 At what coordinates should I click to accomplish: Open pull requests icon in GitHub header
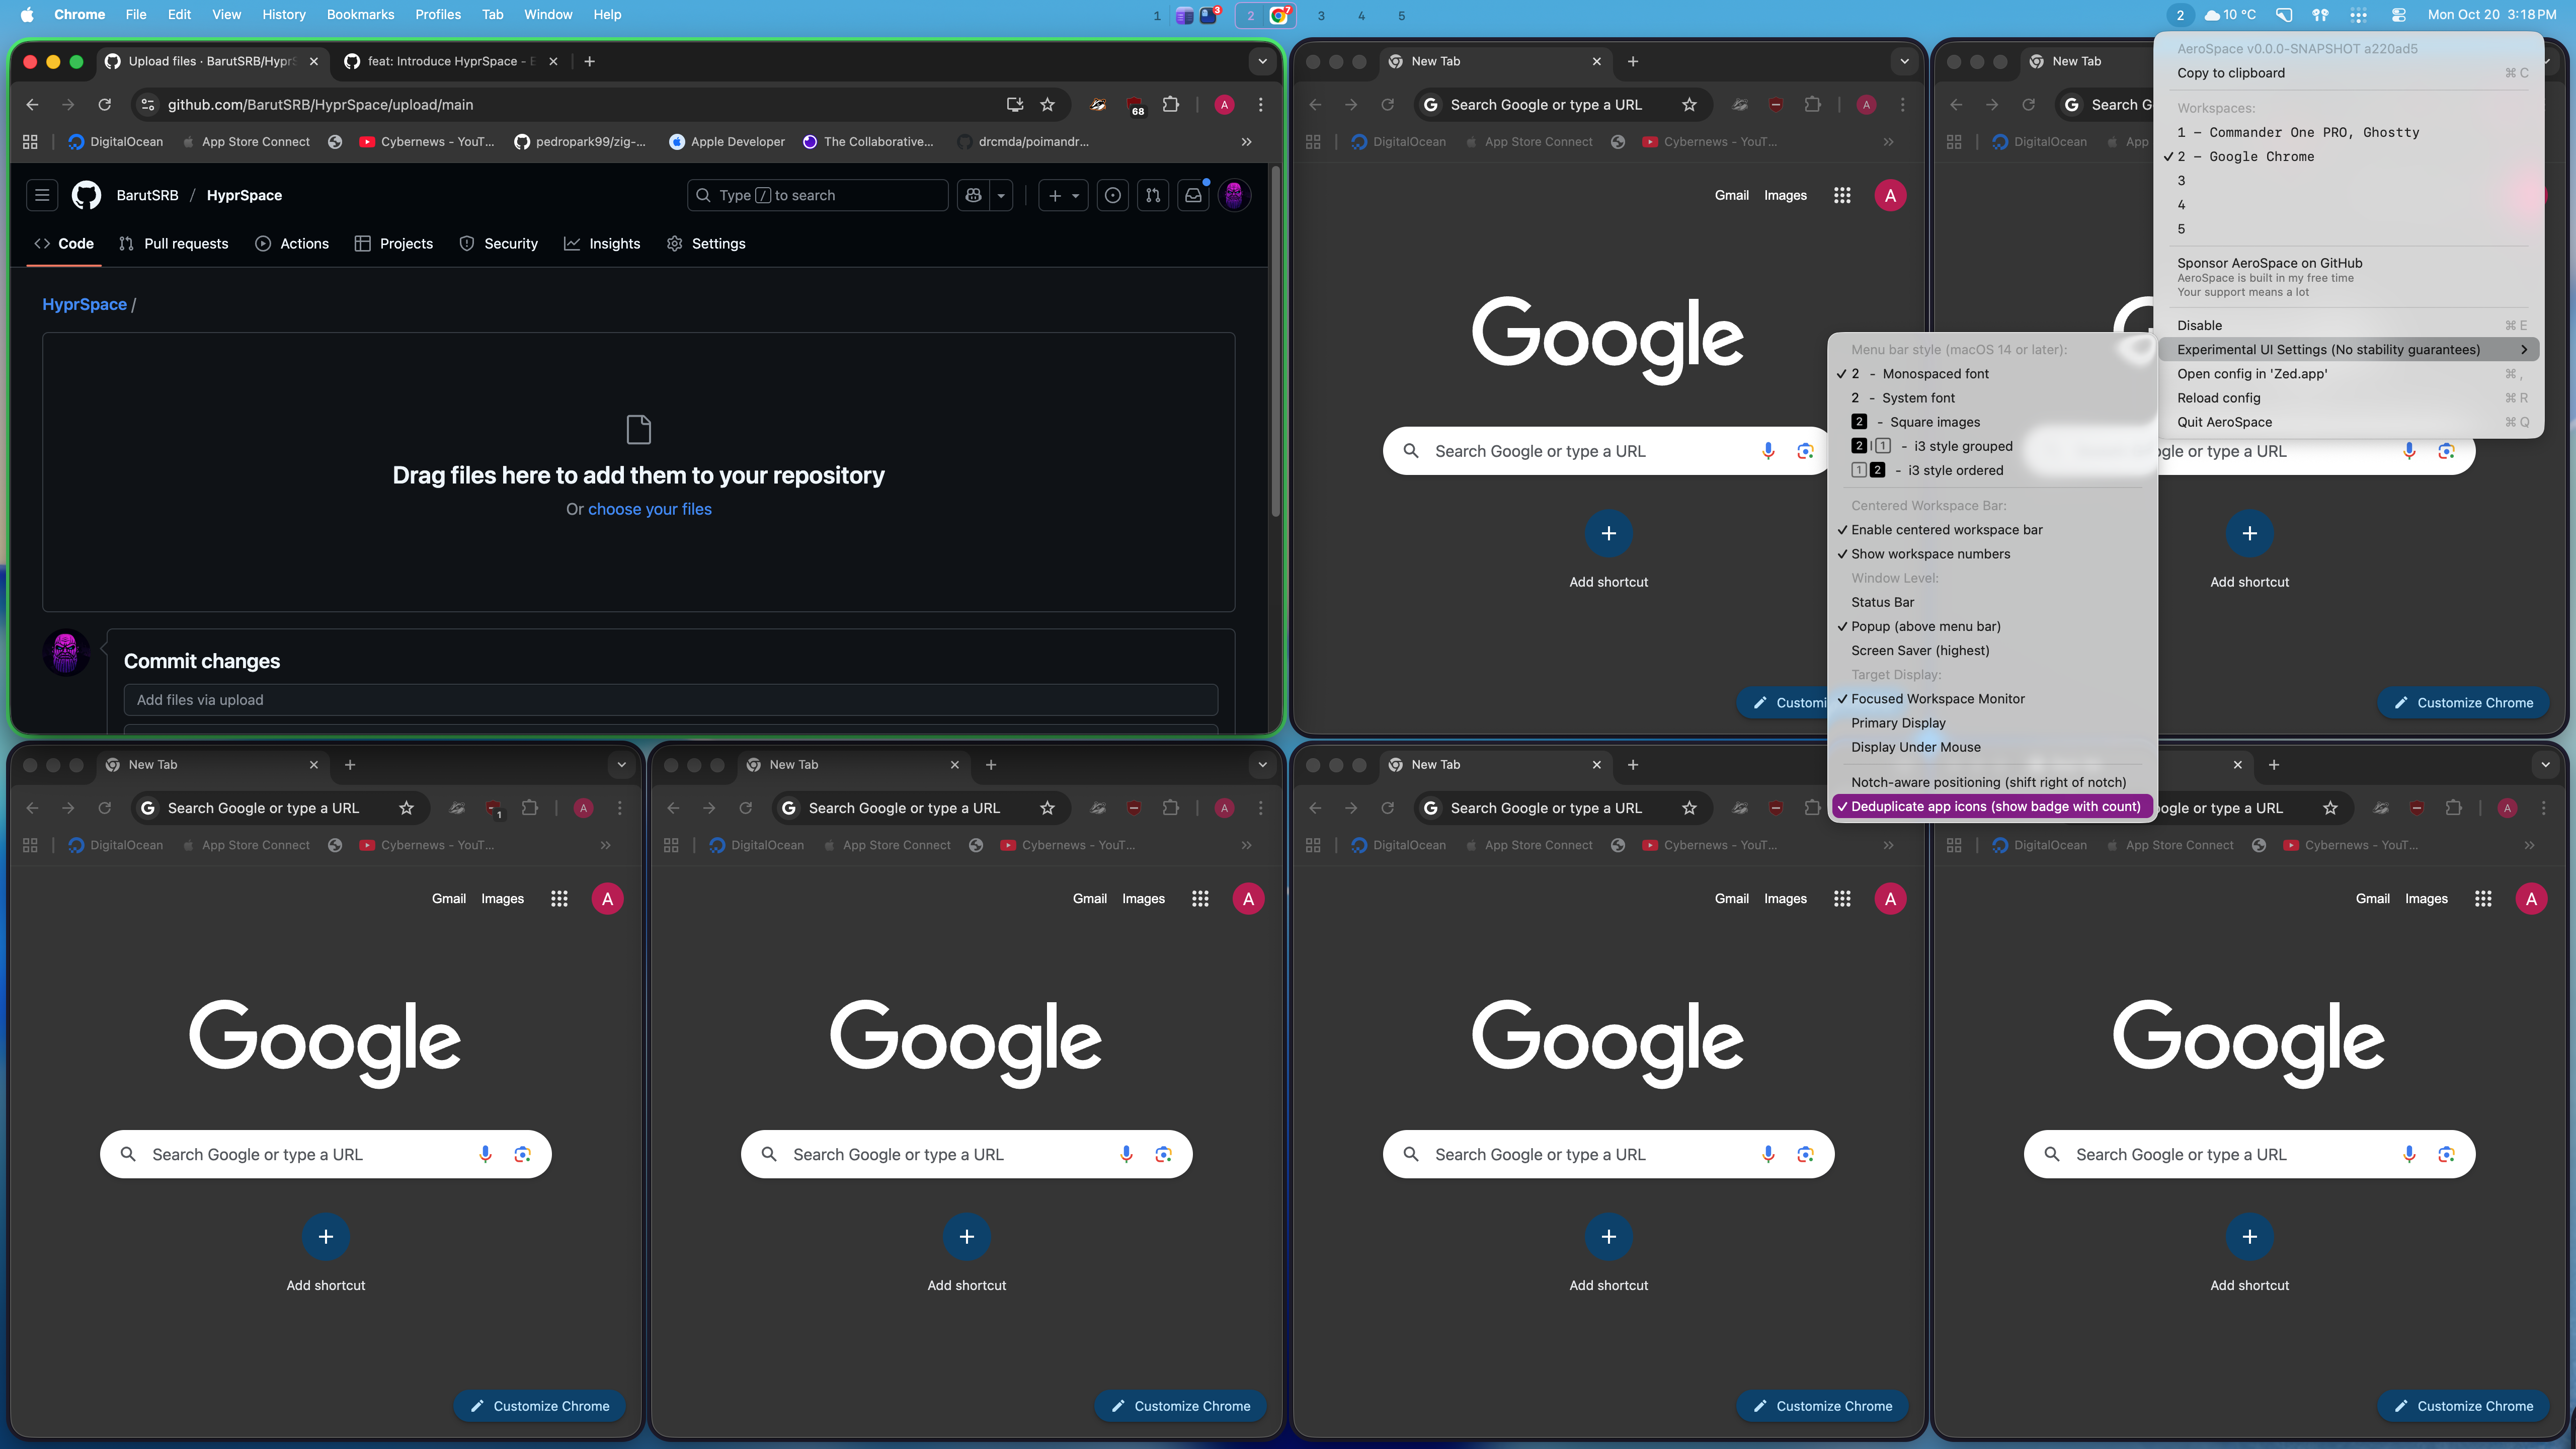[x=1153, y=195]
